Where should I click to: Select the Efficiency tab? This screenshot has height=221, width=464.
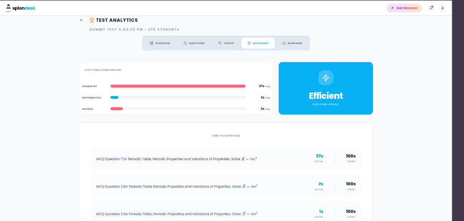[258, 43]
